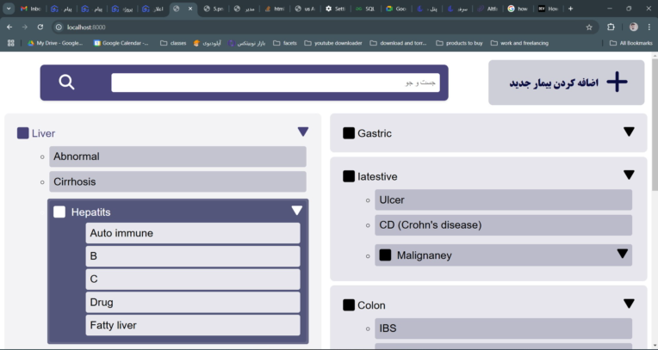658x350 pixels.
Task: Select the Abnormal item under Liver
Action: (x=177, y=157)
